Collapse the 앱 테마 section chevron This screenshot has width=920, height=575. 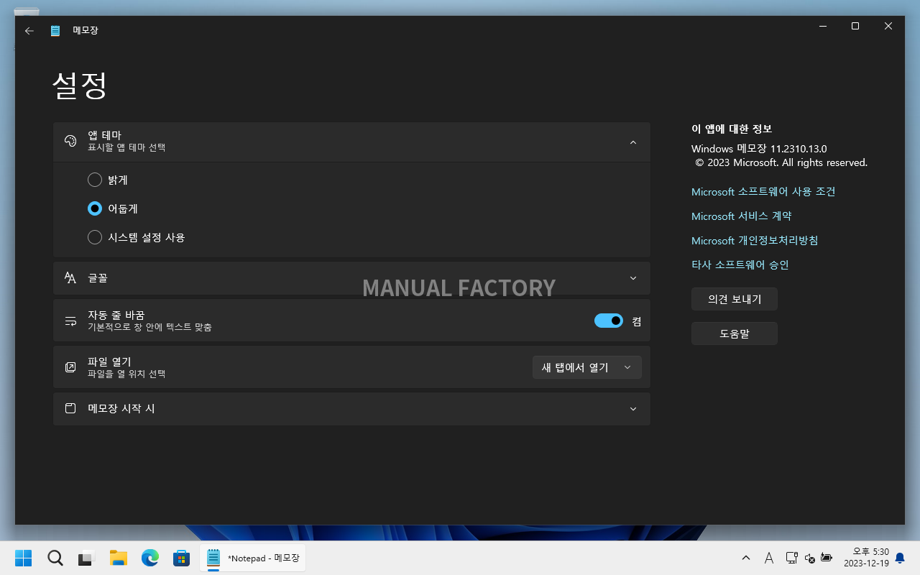pos(633,142)
